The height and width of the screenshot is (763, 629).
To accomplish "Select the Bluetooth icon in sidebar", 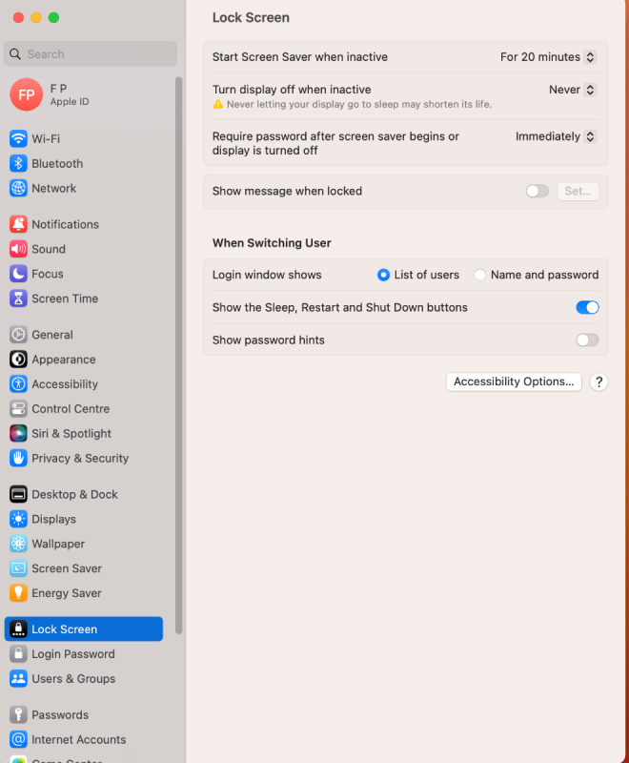I will coord(18,163).
